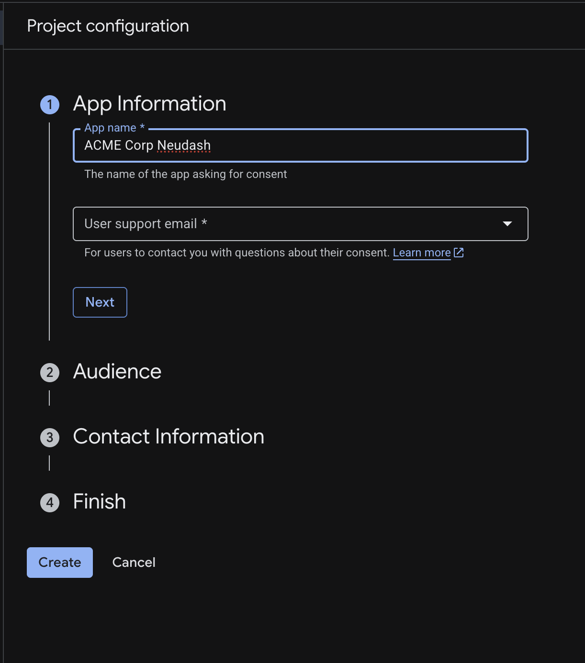This screenshot has width=585, height=663.
Task: Select the step 4 Finish circle
Action: click(x=49, y=502)
